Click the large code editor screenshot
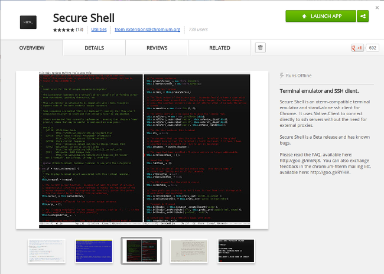The height and width of the screenshot is (274, 384). (x=142, y=150)
